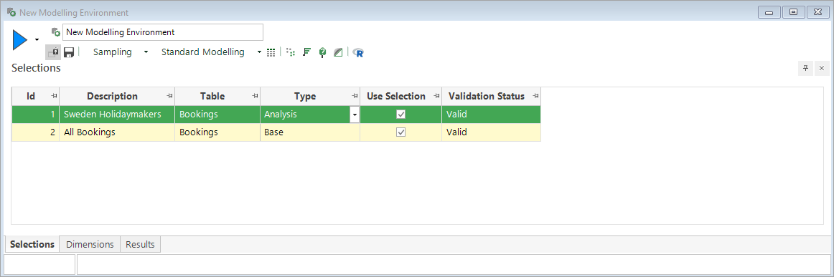Click the Save floppy disk icon
Viewport: 834px width, 277px height.
click(69, 52)
